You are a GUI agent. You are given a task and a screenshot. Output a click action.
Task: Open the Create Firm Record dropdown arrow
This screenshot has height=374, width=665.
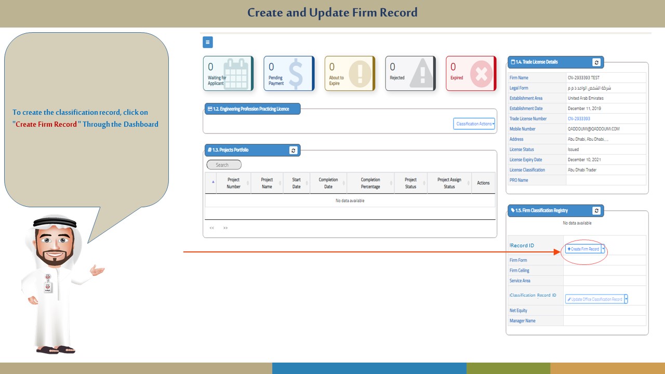click(x=603, y=249)
